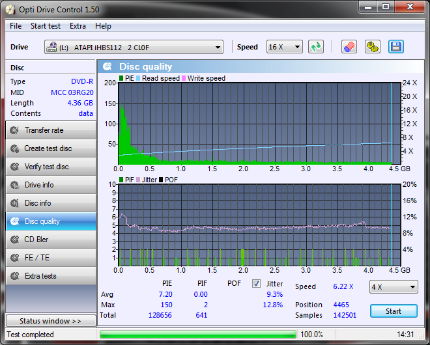430x345 pixels.
Task: Save results with the floppy disk icon
Action: [x=396, y=47]
